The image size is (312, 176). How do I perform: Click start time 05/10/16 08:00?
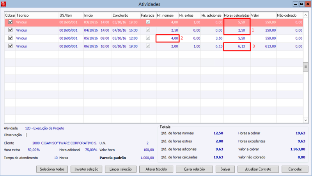click(96, 38)
